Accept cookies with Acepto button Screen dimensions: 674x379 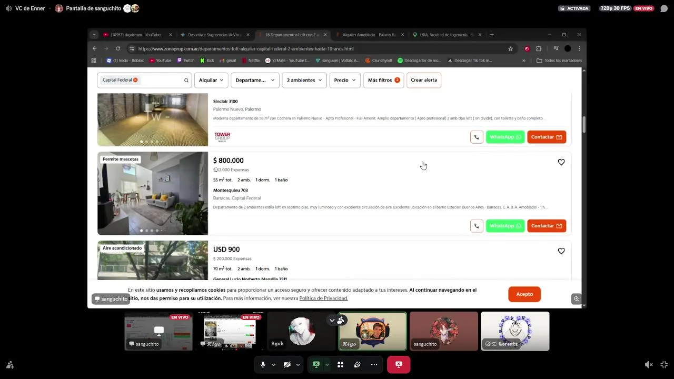524,294
